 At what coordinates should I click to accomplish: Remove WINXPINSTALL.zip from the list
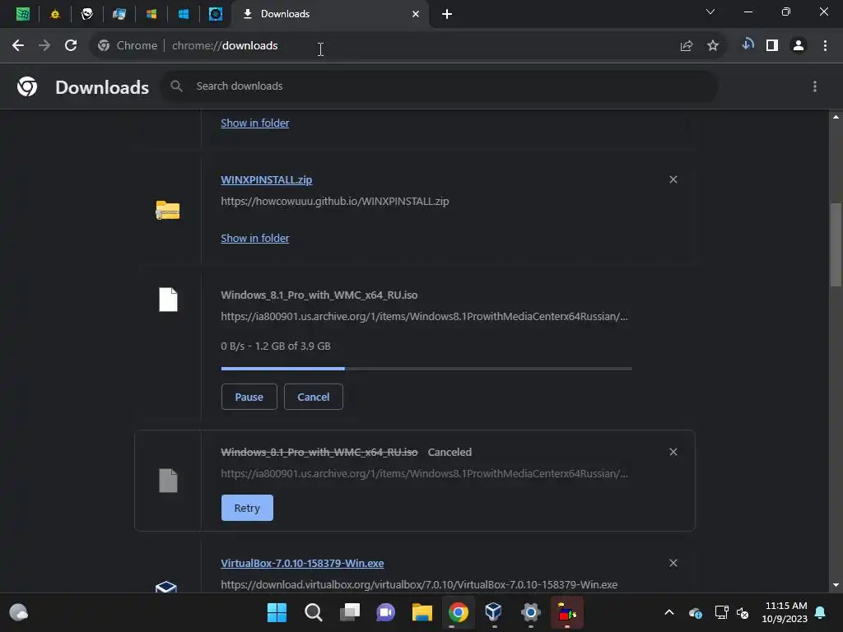pos(673,179)
